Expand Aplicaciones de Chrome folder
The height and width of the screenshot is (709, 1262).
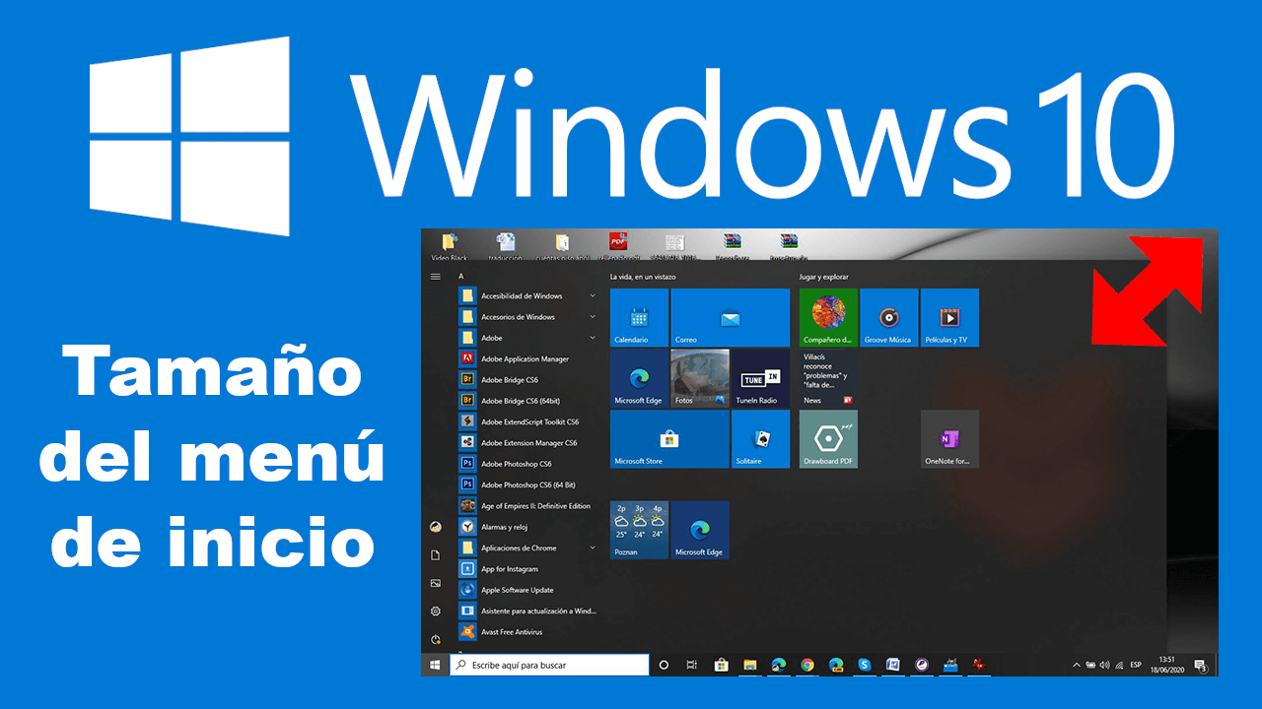[527, 548]
